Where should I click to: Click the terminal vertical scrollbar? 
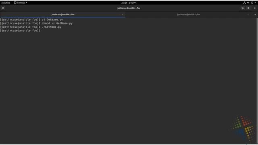257,81
